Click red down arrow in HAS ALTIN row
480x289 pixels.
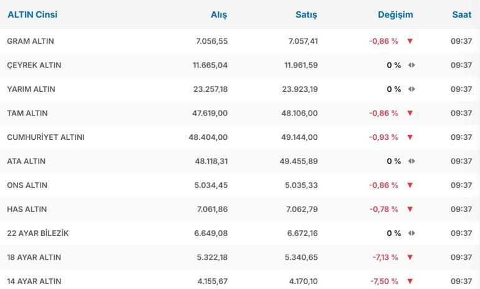point(410,209)
